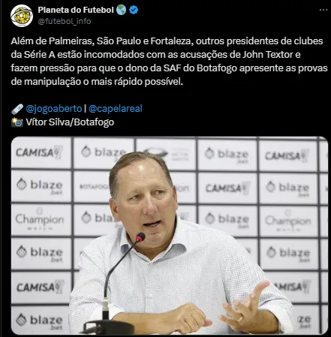Click the @futebol_info handle
331x337 pixels.
pyautogui.click(x=65, y=21)
